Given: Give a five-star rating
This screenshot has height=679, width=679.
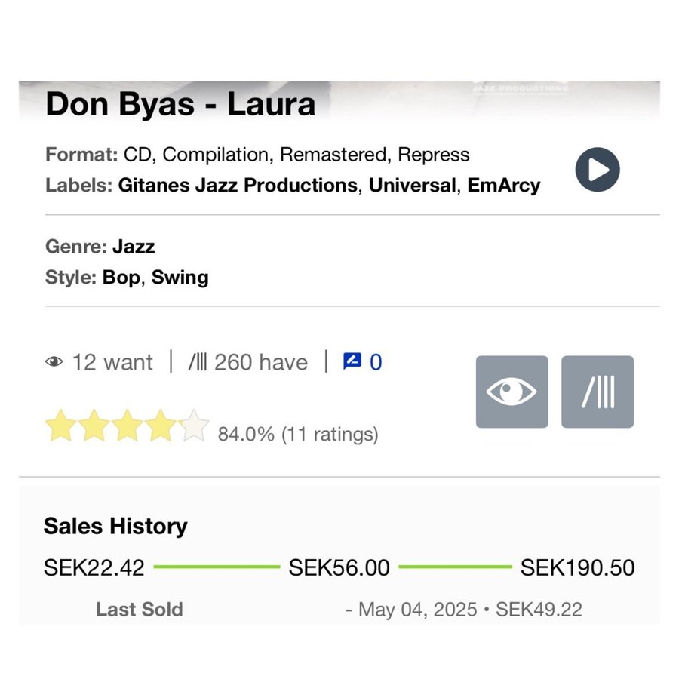Looking at the screenshot, I should (194, 426).
